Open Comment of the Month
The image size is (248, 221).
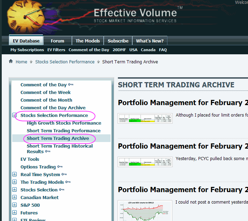46,100
